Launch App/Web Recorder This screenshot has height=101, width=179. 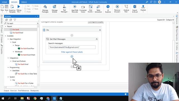(x=75, y=9)
